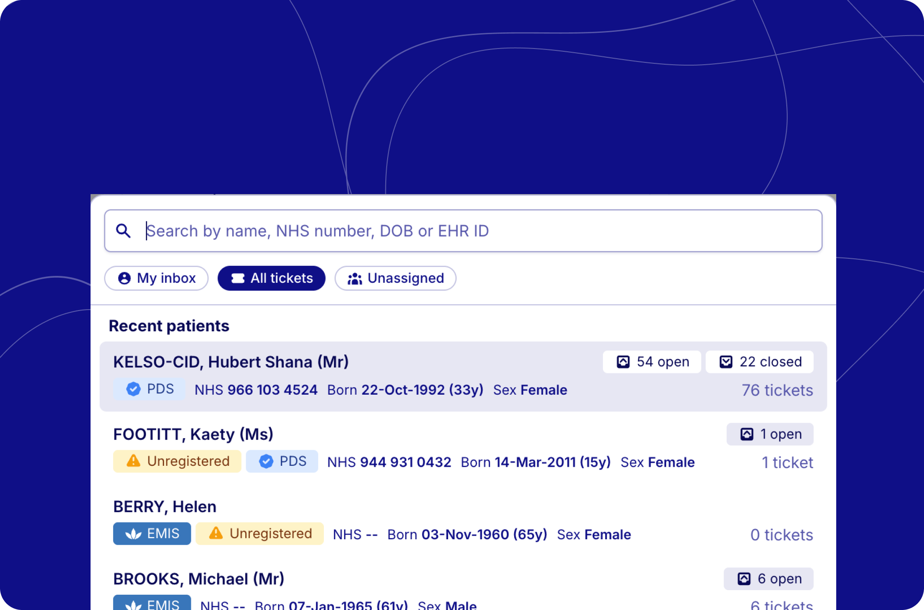Click the group icon in Unassigned
The width and height of the screenshot is (924, 610).
point(355,279)
